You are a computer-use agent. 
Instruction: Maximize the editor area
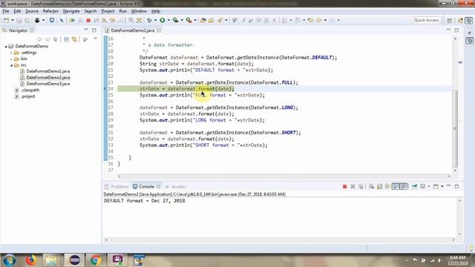pos(456,30)
